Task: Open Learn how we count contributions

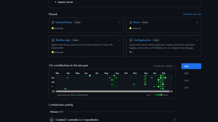Action: point(72,95)
